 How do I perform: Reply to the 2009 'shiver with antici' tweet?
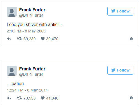9,39
